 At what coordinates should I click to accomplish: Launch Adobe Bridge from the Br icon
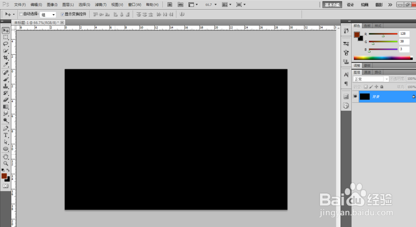click(170, 5)
